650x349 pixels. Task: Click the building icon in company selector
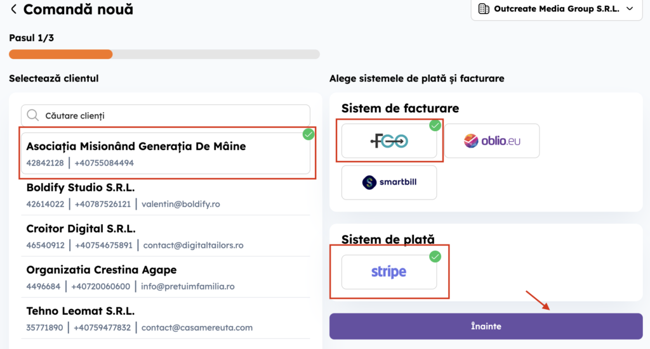pos(484,9)
